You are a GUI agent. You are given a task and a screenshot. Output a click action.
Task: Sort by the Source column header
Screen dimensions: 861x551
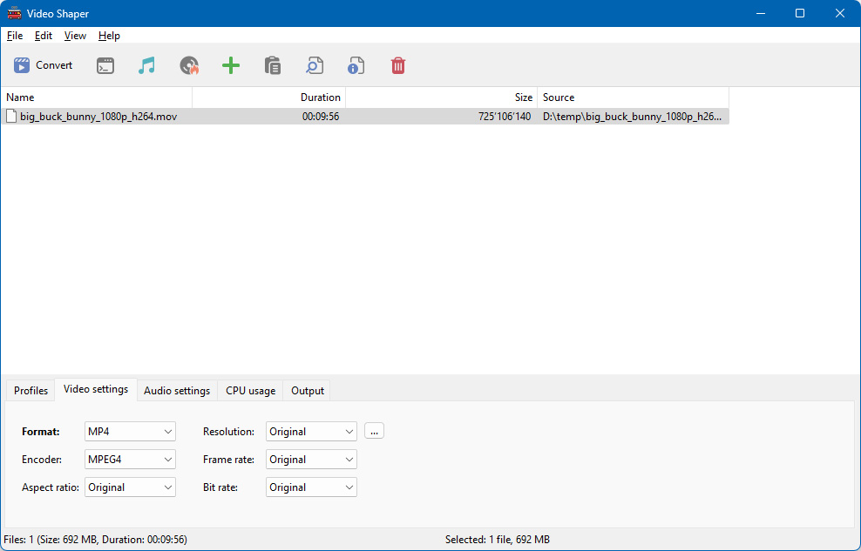pyautogui.click(x=634, y=97)
